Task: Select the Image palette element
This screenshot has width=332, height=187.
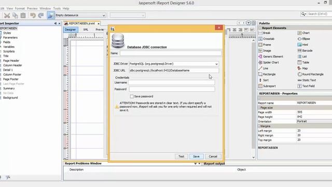Action: point(265,51)
